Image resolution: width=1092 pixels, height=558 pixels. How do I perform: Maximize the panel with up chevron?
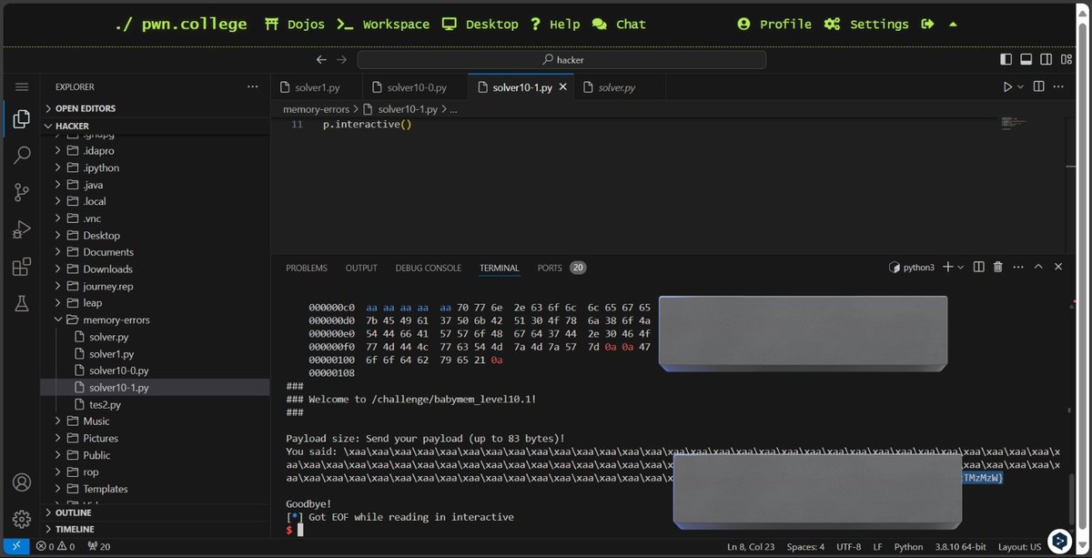pyautogui.click(x=1038, y=267)
